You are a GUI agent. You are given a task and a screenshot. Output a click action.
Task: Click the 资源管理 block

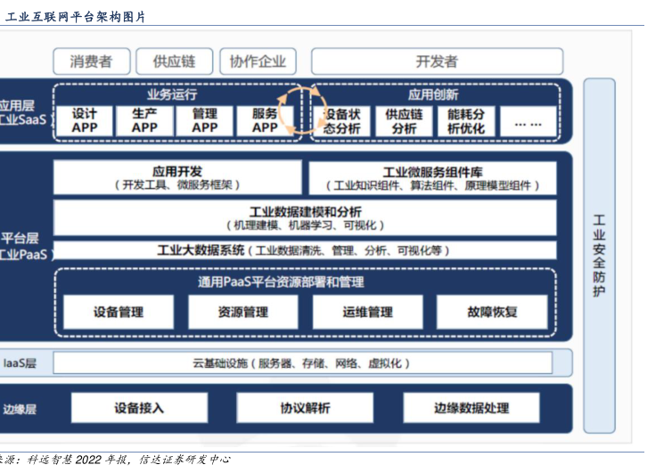[242, 313]
